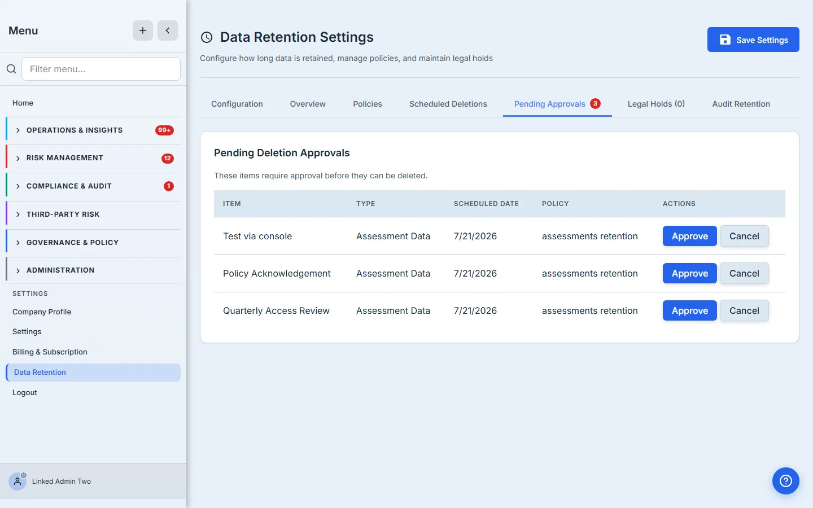Cancel the Test via console deletion

(744, 236)
